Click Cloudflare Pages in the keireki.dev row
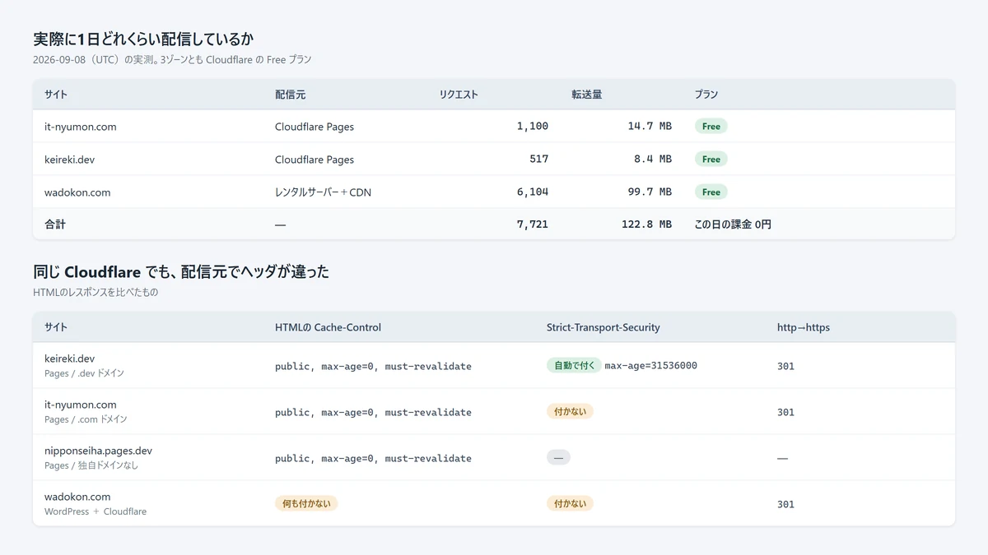This screenshot has width=988, height=555. click(315, 160)
